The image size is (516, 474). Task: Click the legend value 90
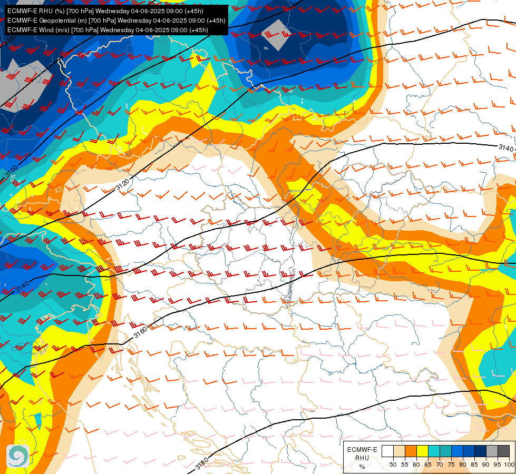[486, 465]
